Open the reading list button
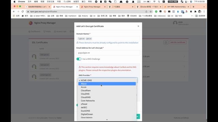The height and width of the screenshot is (122, 218). point(200,16)
